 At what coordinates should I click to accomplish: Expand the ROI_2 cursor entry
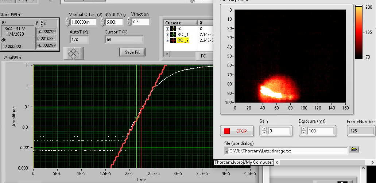coord(168,40)
